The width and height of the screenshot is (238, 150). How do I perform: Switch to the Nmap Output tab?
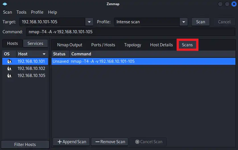pyautogui.click(x=70, y=45)
